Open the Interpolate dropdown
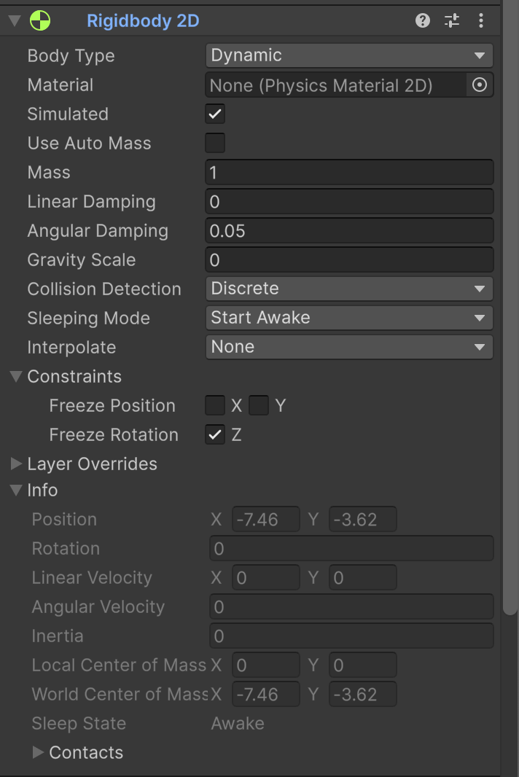Screen dimensions: 519x777 349,347
